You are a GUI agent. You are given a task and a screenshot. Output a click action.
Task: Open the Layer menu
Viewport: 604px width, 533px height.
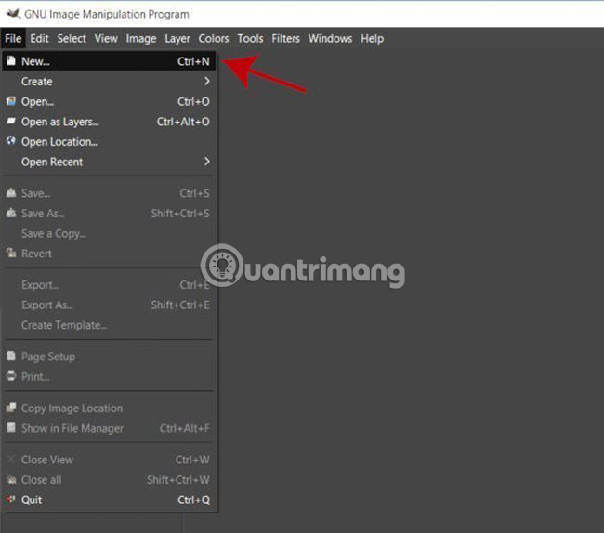point(177,38)
